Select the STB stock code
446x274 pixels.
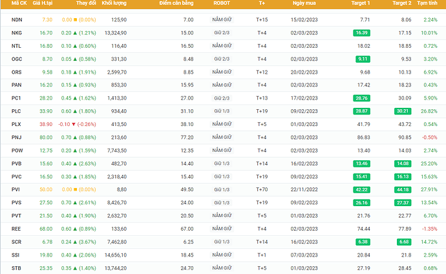click(16, 268)
